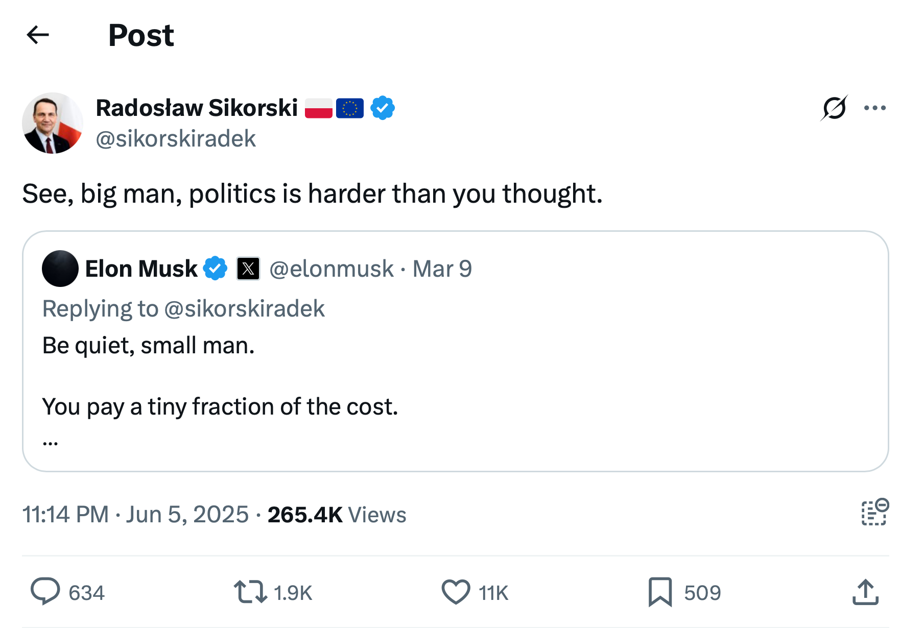This screenshot has width=900, height=628.
Task: Click the Mar 9 quoted post date
Action: pos(442,269)
